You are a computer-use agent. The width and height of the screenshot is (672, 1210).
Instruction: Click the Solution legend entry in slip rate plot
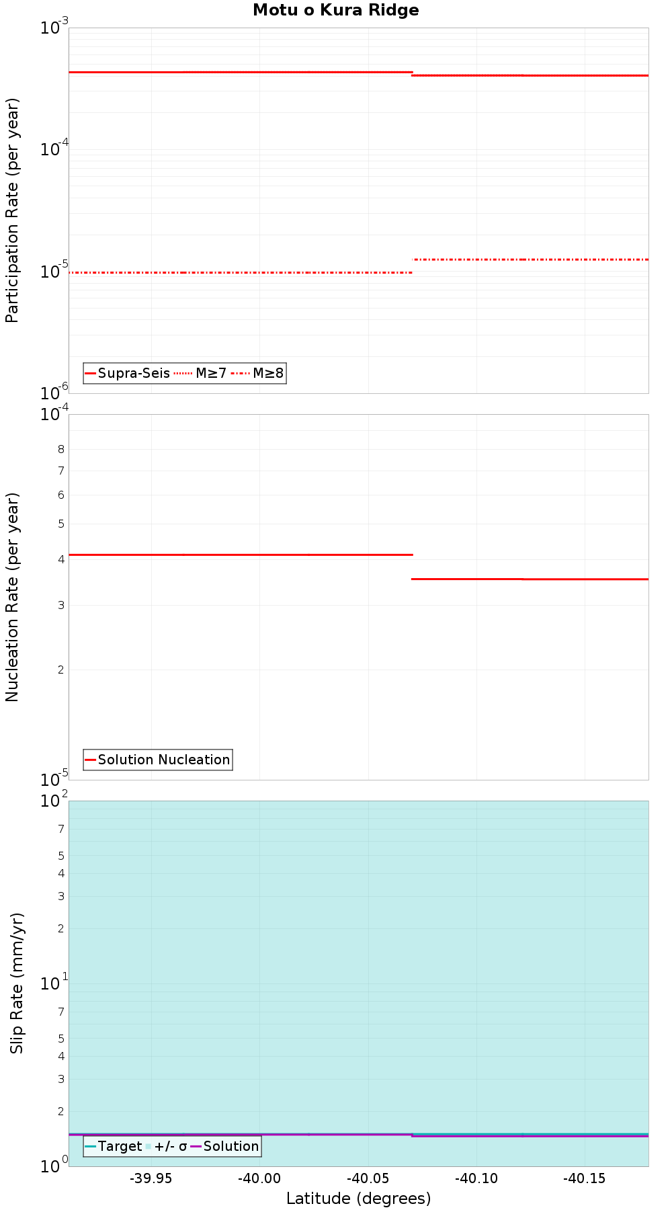[225, 1146]
